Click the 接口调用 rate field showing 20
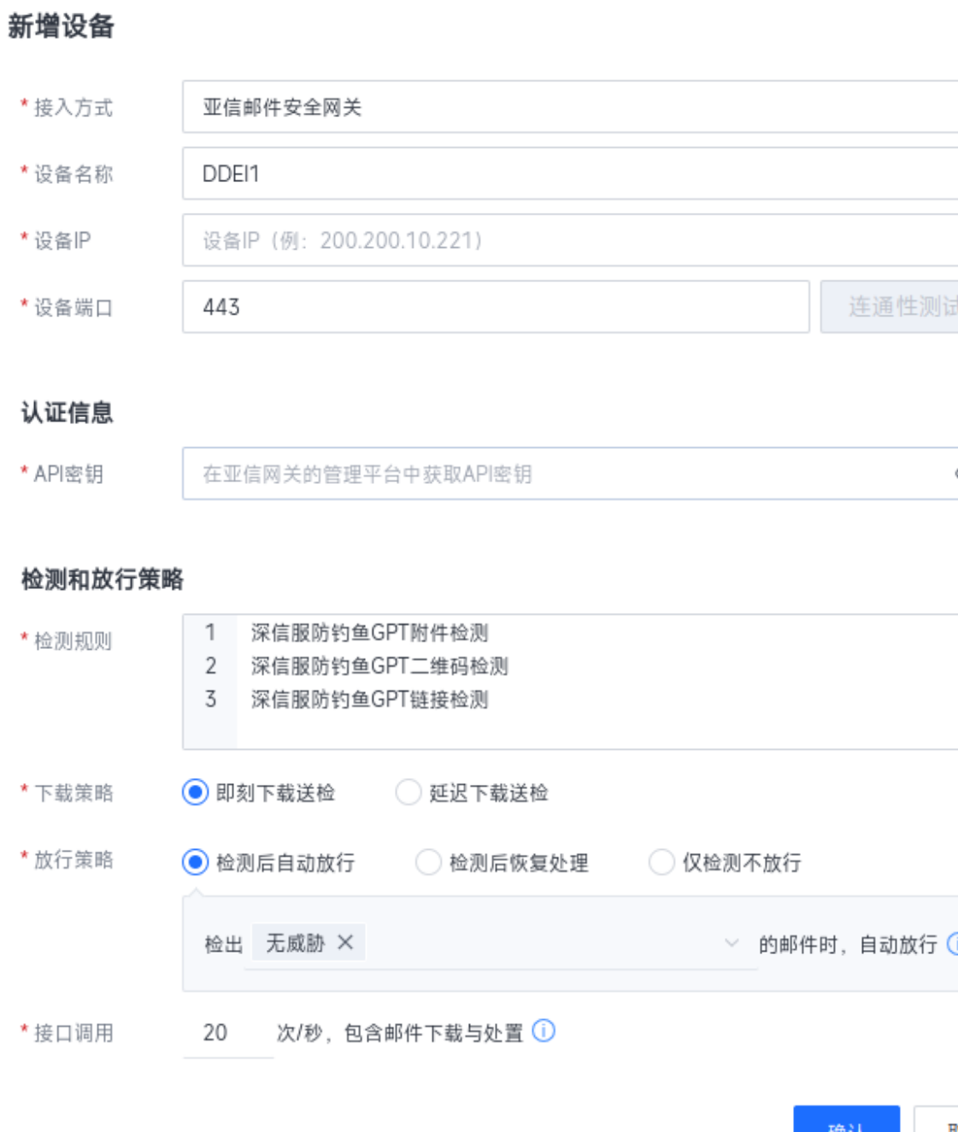 pos(227,1033)
